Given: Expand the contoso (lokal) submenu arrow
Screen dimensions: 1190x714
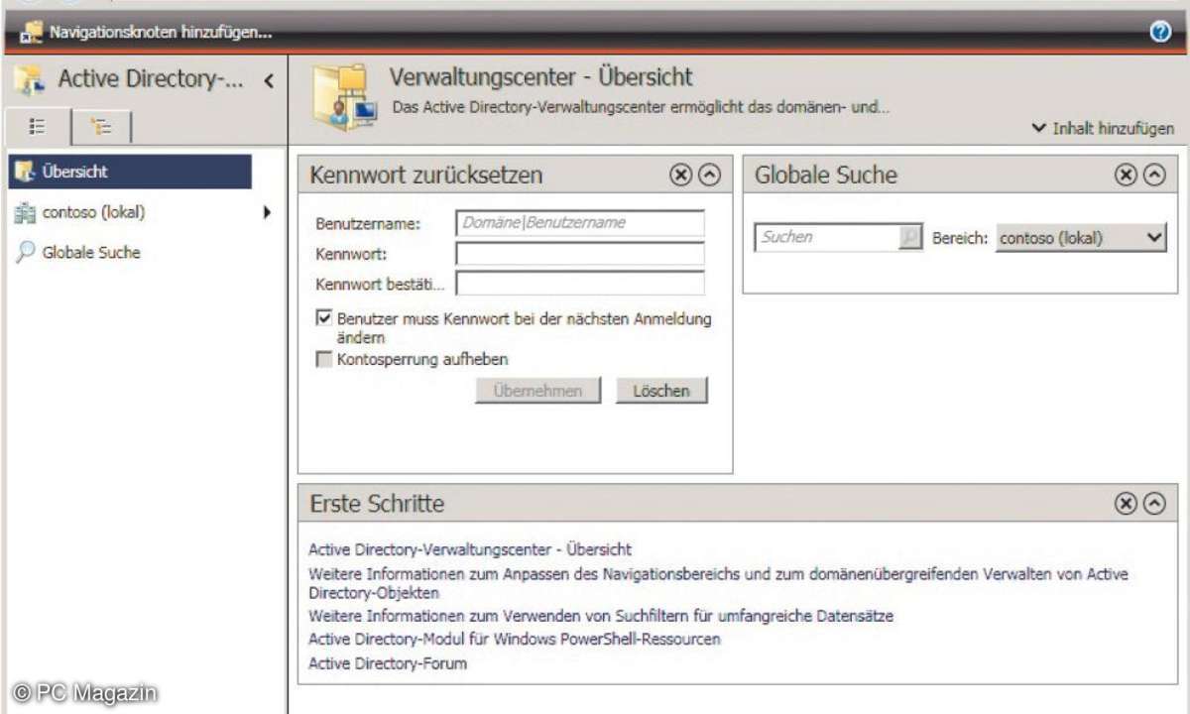Looking at the screenshot, I should (266, 211).
